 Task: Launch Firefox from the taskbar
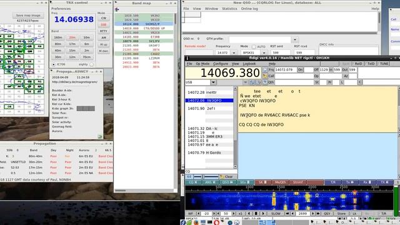point(196,222)
